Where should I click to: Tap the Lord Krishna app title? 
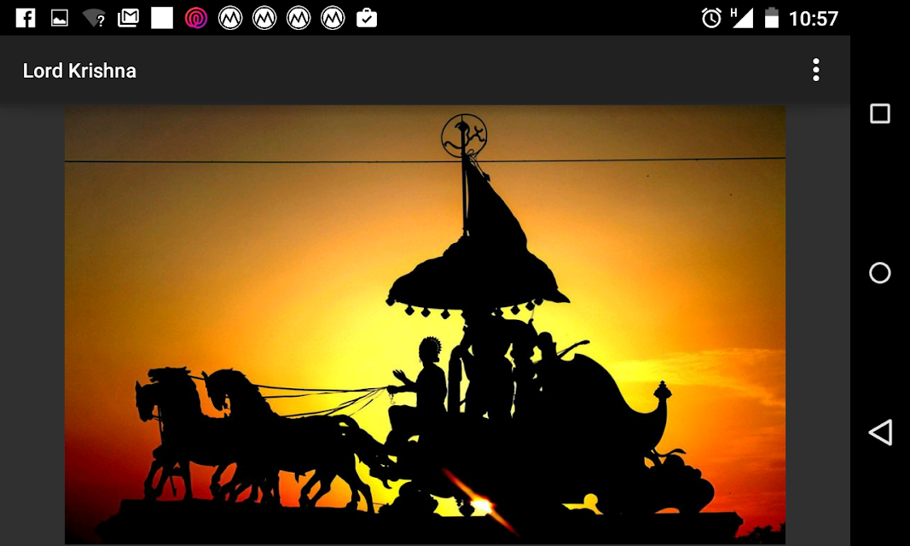coord(79,71)
